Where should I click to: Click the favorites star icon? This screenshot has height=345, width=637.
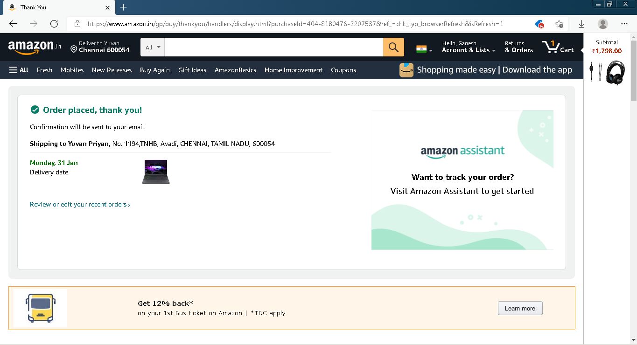(559, 24)
